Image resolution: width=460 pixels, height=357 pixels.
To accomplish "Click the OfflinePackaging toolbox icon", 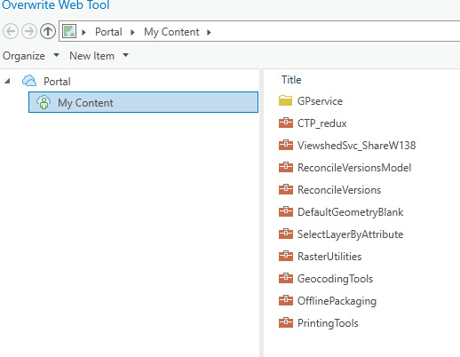I will point(286,300).
